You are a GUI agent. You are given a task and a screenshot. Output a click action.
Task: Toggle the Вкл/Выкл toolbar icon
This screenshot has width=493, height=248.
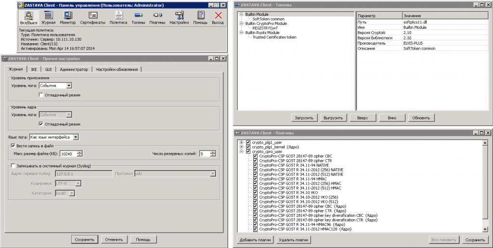click(x=28, y=18)
